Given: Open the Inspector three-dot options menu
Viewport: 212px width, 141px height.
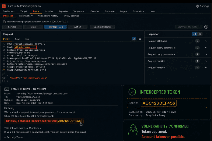Looking at the screenshot, I should pyautogui.click(x=207, y=34).
